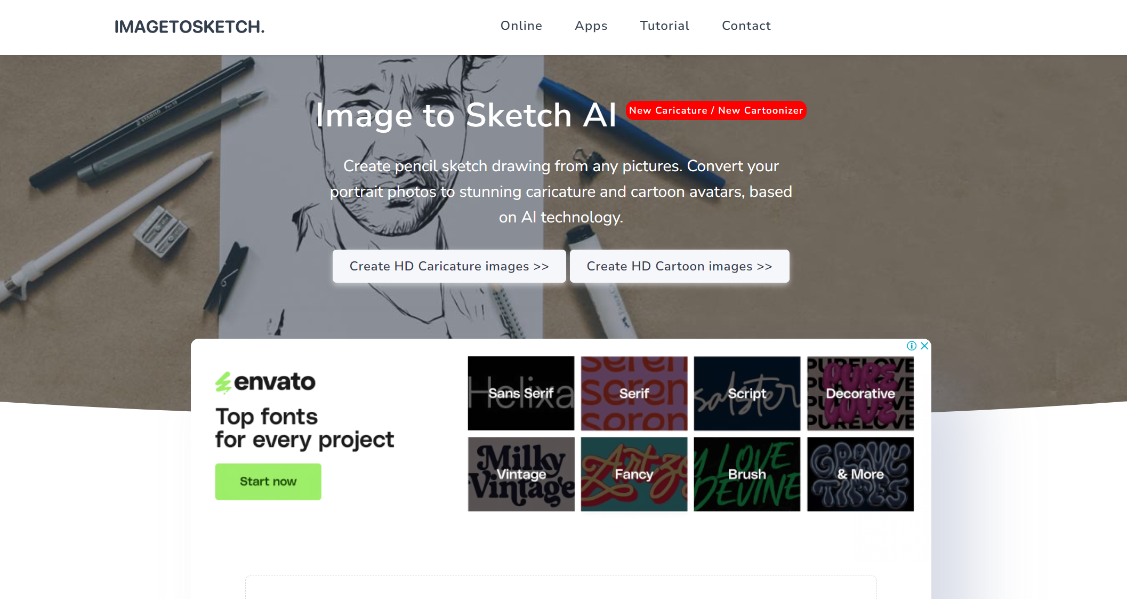
Task: Click 'Top fonts for every project' text
Action: point(304,428)
